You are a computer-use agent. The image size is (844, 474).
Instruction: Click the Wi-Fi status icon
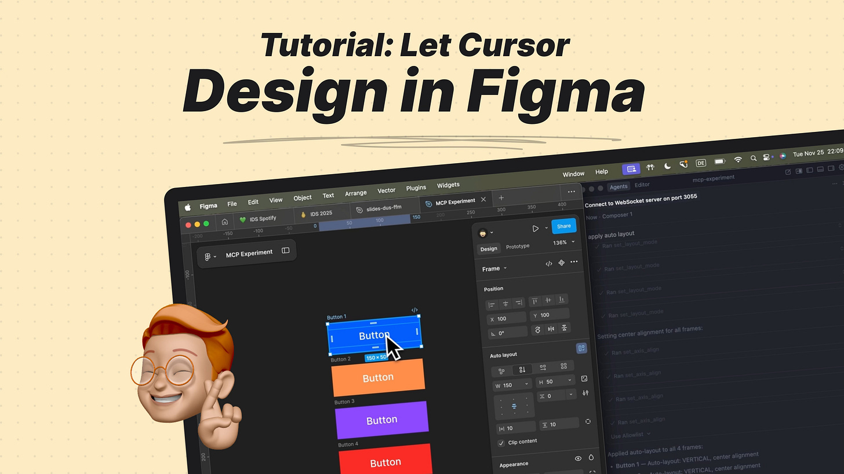click(x=738, y=159)
